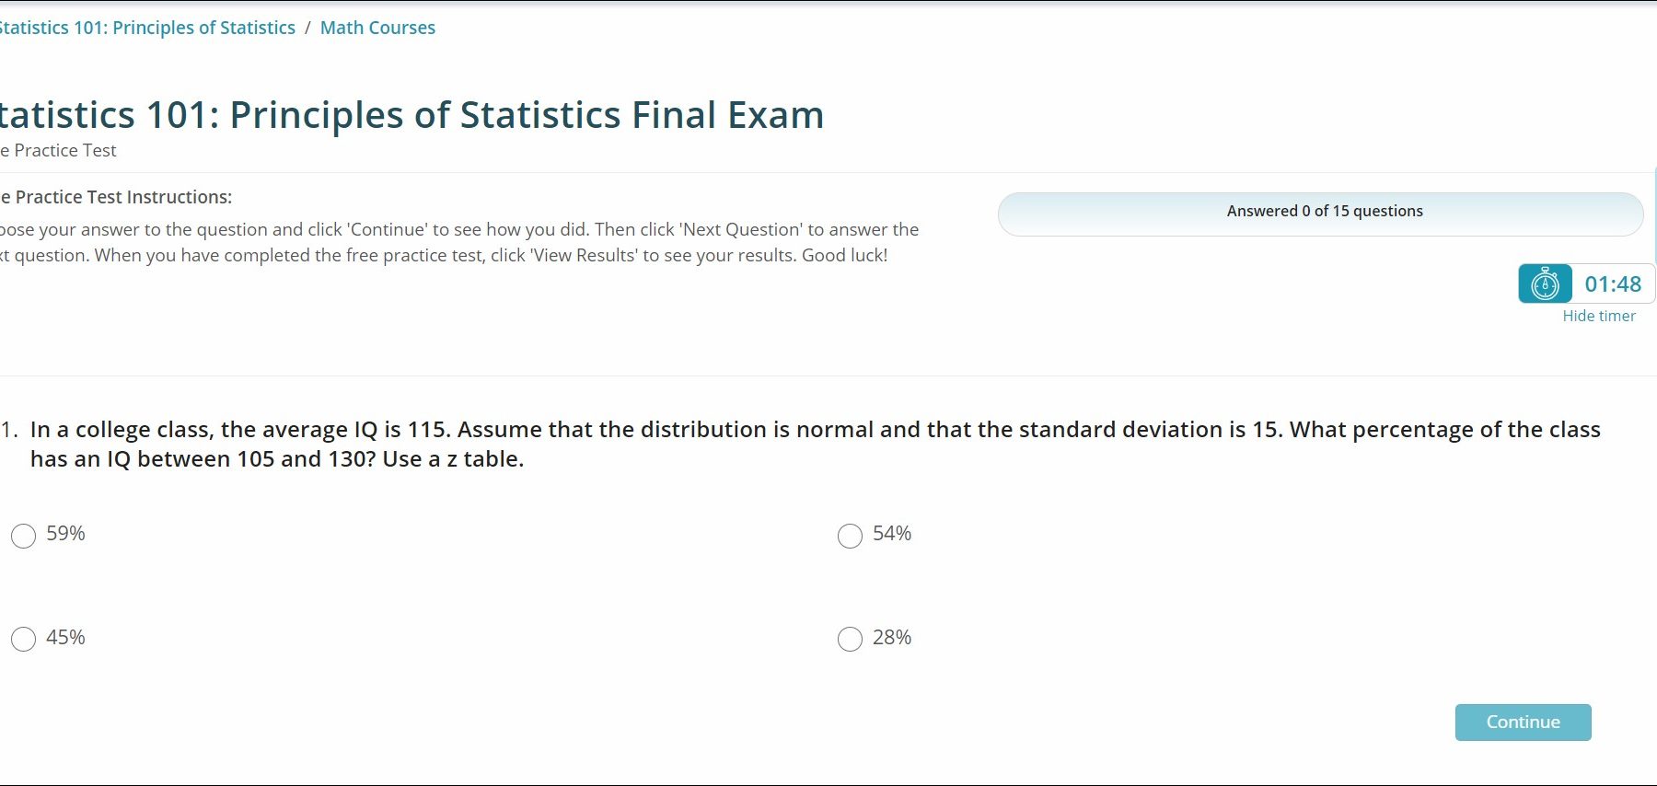Click the stopwatch timer icon
Screen dimensions: 1657x786
(1545, 284)
